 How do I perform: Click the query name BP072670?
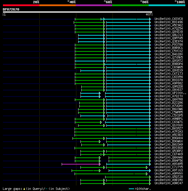coord(11,9)
